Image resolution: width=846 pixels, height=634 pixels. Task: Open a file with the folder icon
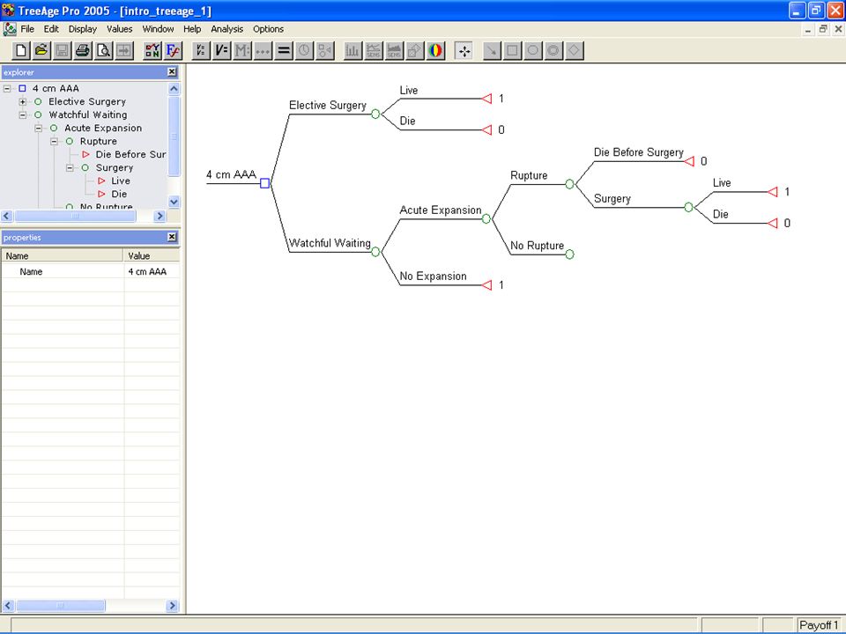tap(41, 51)
